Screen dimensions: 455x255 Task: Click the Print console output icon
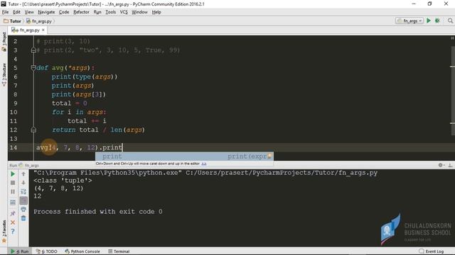tap(23, 210)
